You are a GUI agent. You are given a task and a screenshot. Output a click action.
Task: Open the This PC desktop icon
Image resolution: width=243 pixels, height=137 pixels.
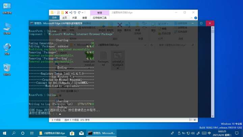pos(7,29)
